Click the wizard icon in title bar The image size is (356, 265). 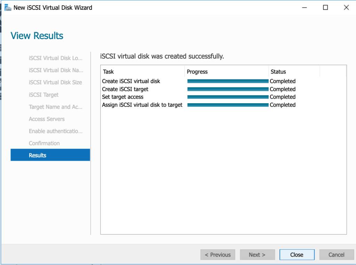click(7, 7)
